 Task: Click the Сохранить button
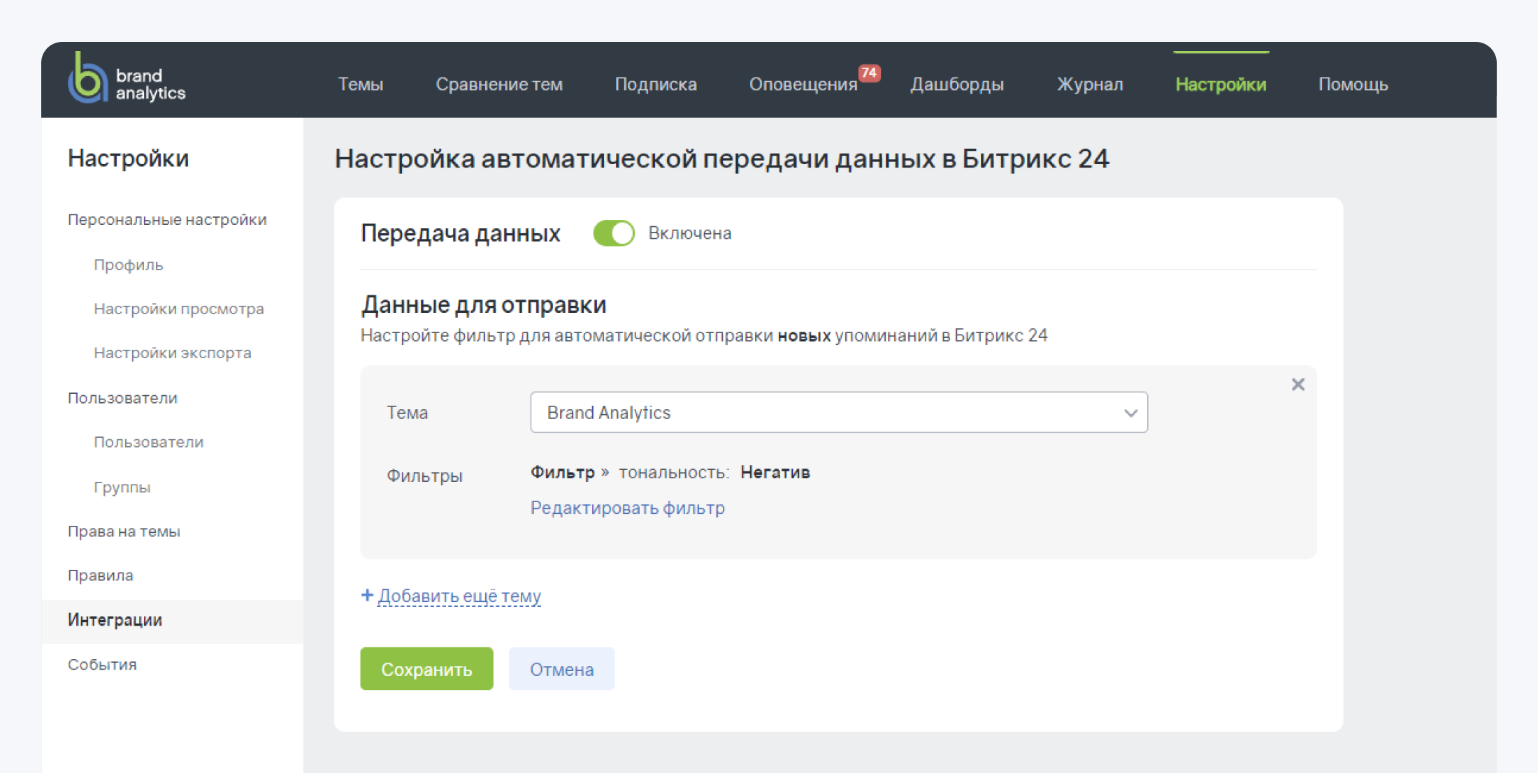426,669
